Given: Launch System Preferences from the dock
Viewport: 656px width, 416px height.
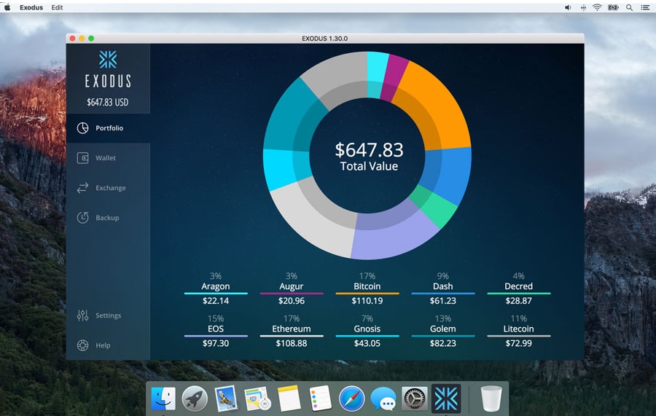Looking at the screenshot, I should (x=415, y=399).
